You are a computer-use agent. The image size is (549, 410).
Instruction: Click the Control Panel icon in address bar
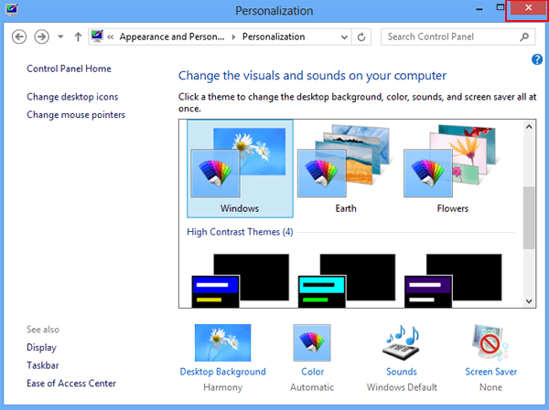tap(97, 36)
